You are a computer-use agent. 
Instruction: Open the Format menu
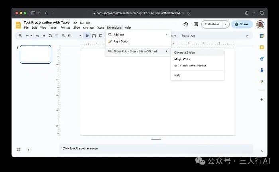[65, 27]
